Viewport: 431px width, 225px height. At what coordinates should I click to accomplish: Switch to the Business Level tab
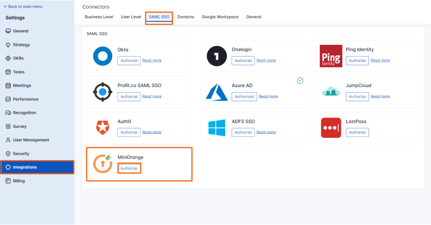[x=99, y=17]
